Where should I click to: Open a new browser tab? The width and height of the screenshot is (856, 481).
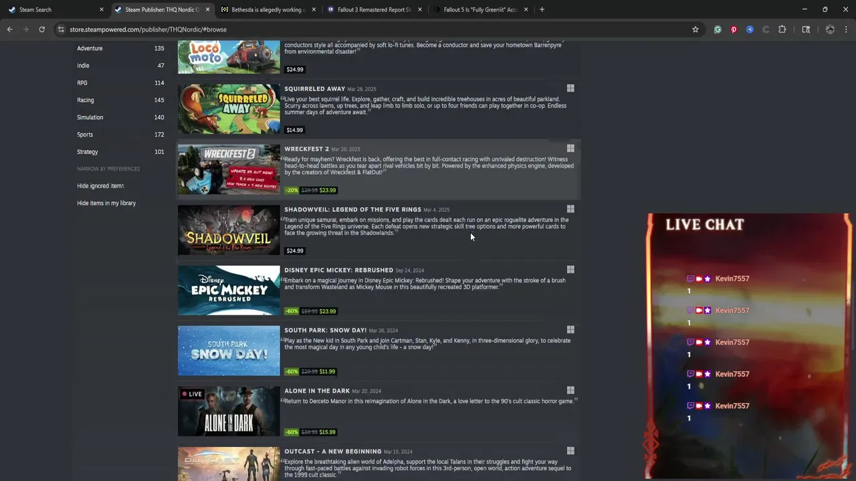click(x=542, y=9)
